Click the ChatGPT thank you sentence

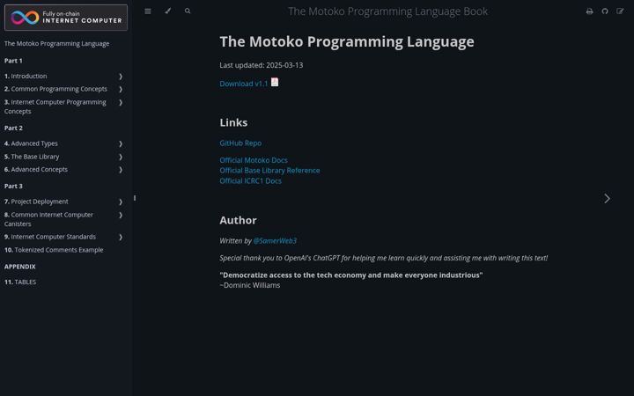(384, 258)
